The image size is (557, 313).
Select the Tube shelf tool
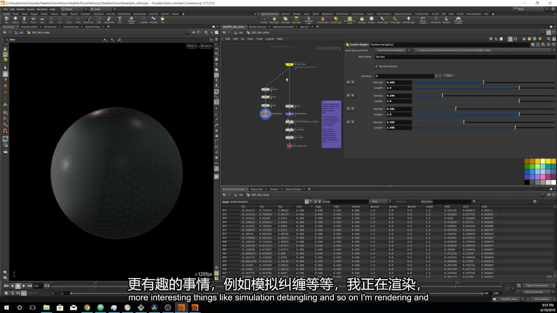coord(25,20)
